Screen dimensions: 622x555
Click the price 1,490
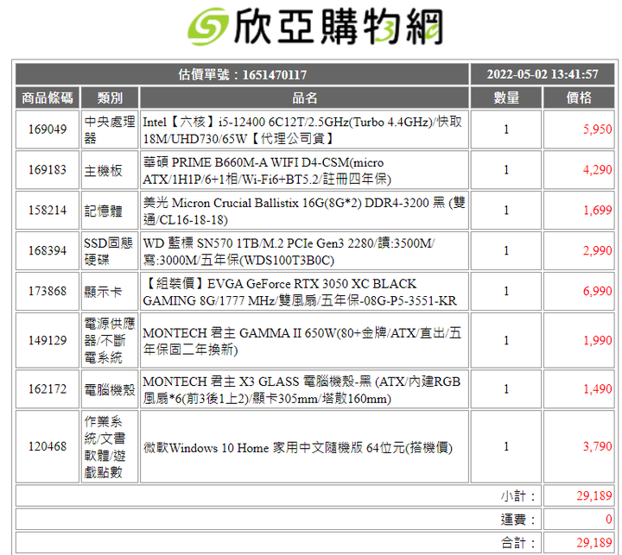pyautogui.click(x=597, y=389)
